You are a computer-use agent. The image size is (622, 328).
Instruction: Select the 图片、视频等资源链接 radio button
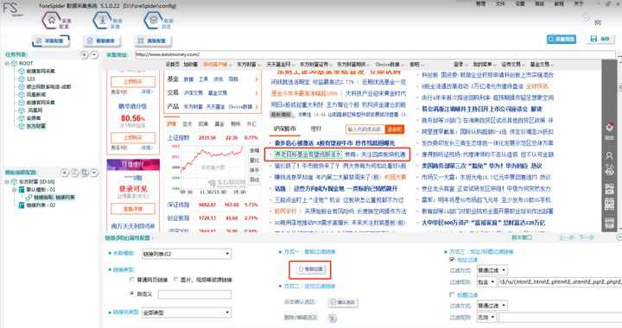point(175,280)
